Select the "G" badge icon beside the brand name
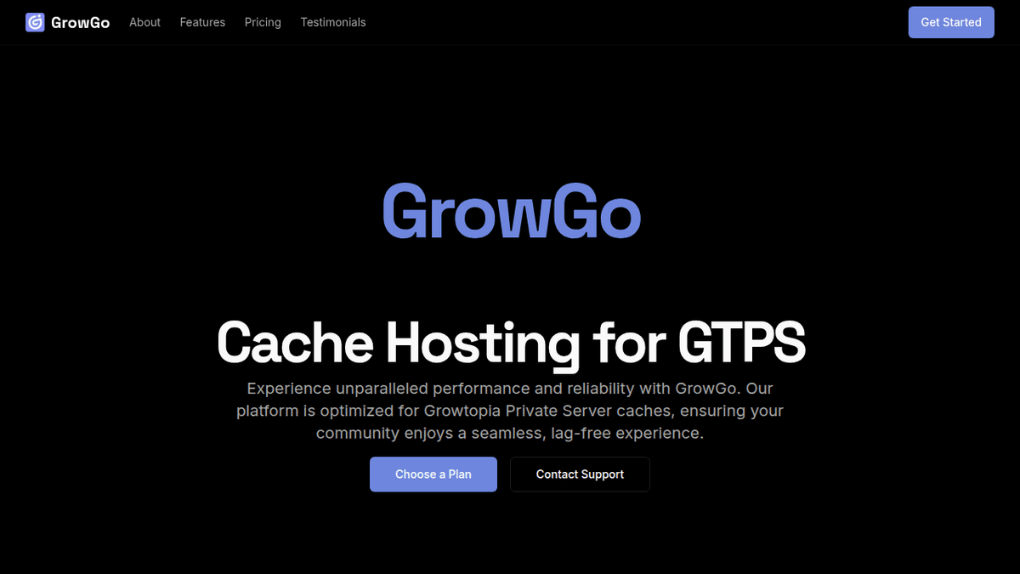 (35, 21)
